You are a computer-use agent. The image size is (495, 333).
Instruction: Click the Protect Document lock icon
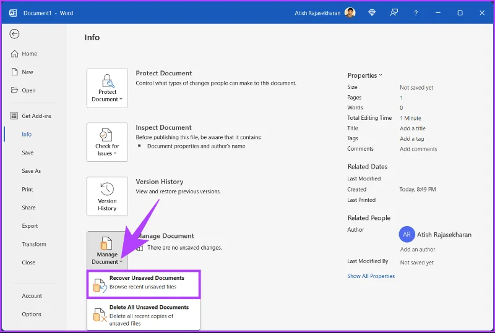pyautogui.click(x=107, y=81)
